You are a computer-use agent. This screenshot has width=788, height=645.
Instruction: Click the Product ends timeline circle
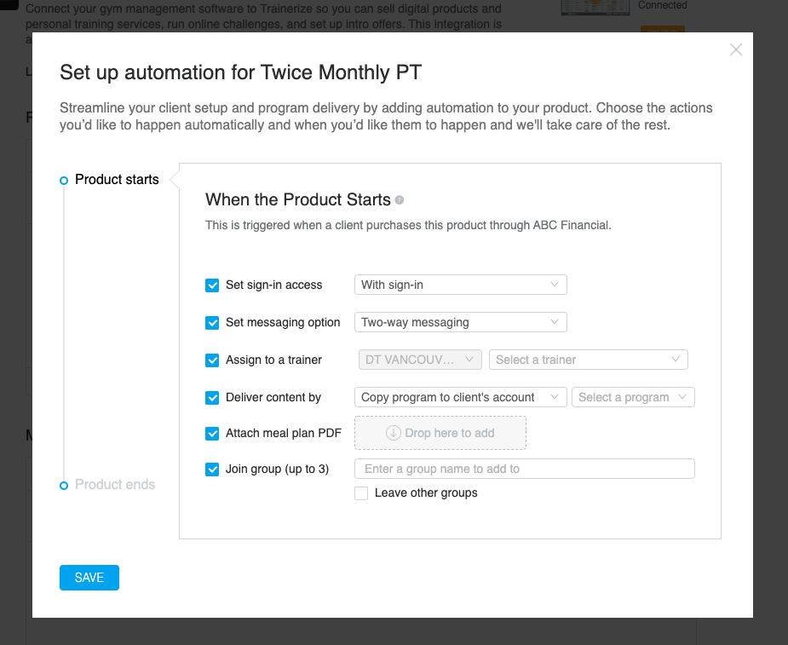coord(64,486)
